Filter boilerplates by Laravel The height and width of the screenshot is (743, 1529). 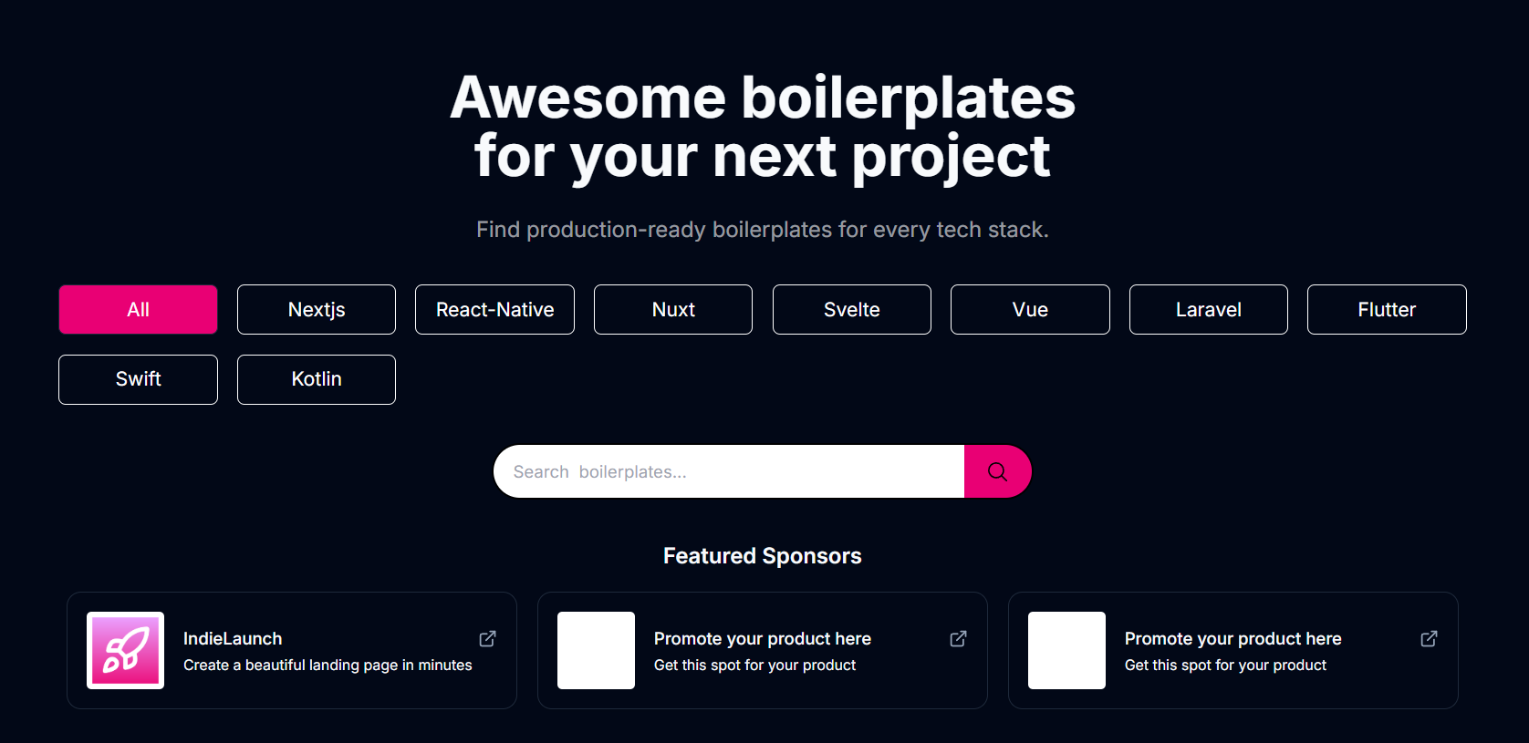(x=1208, y=309)
